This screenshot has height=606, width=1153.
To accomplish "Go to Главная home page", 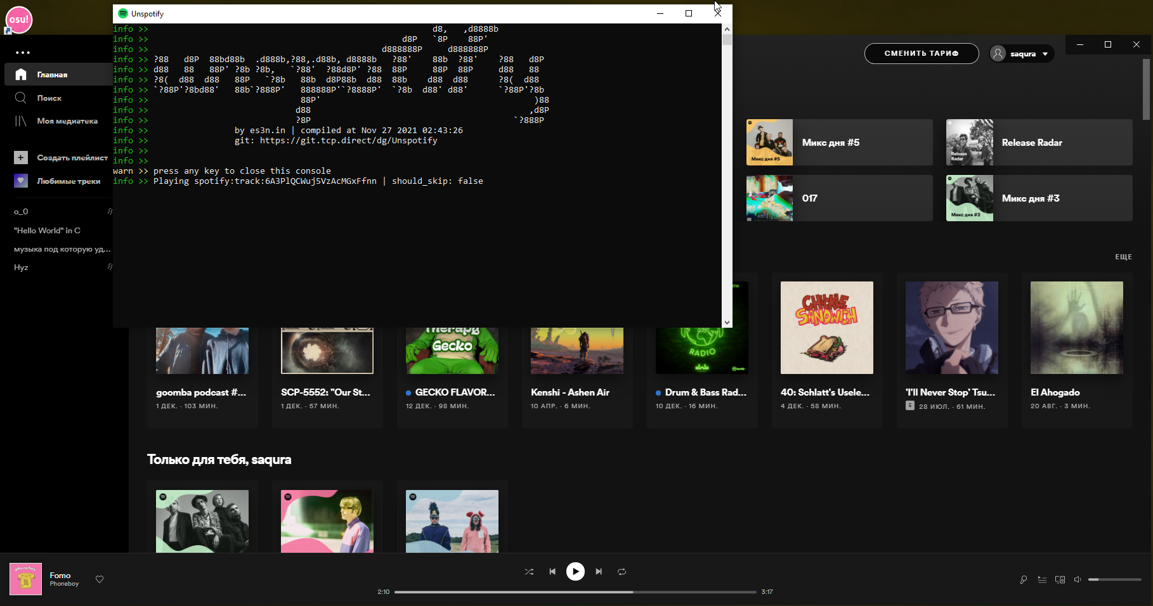I will (58, 74).
